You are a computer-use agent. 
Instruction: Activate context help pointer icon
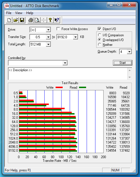(x=57, y=20)
